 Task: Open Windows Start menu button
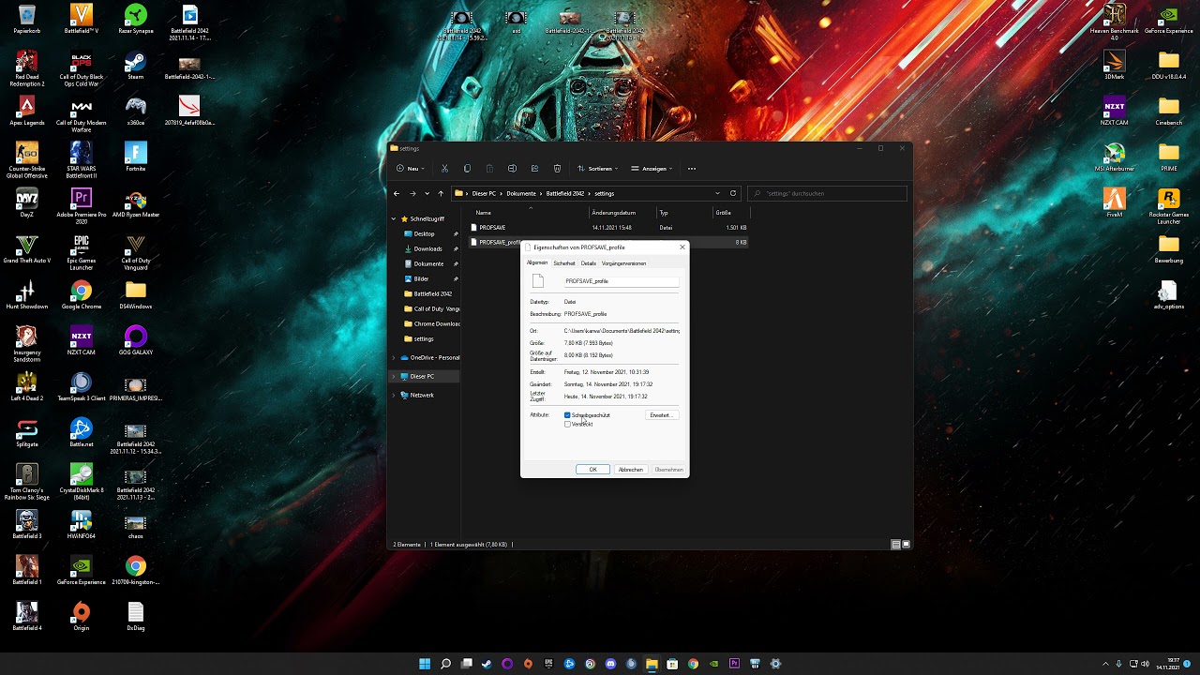coord(425,664)
